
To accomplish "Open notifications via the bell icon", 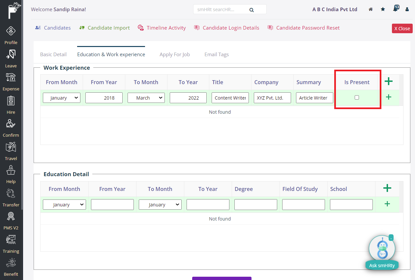I will [395, 9].
